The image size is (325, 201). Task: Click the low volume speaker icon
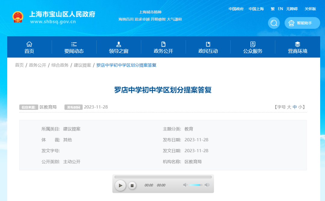pos(185,185)
